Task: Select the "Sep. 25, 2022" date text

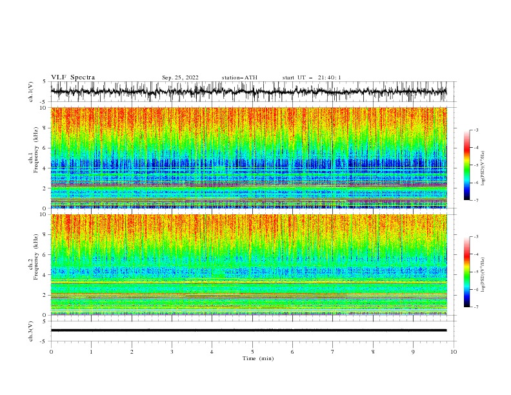Action: (x=180, y=77)
